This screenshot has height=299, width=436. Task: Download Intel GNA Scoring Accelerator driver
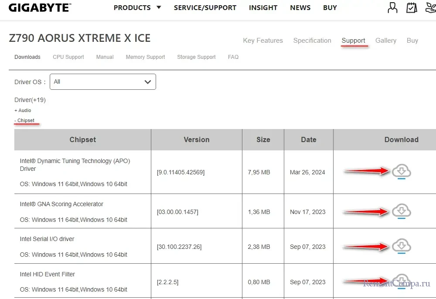click(402, 212)
